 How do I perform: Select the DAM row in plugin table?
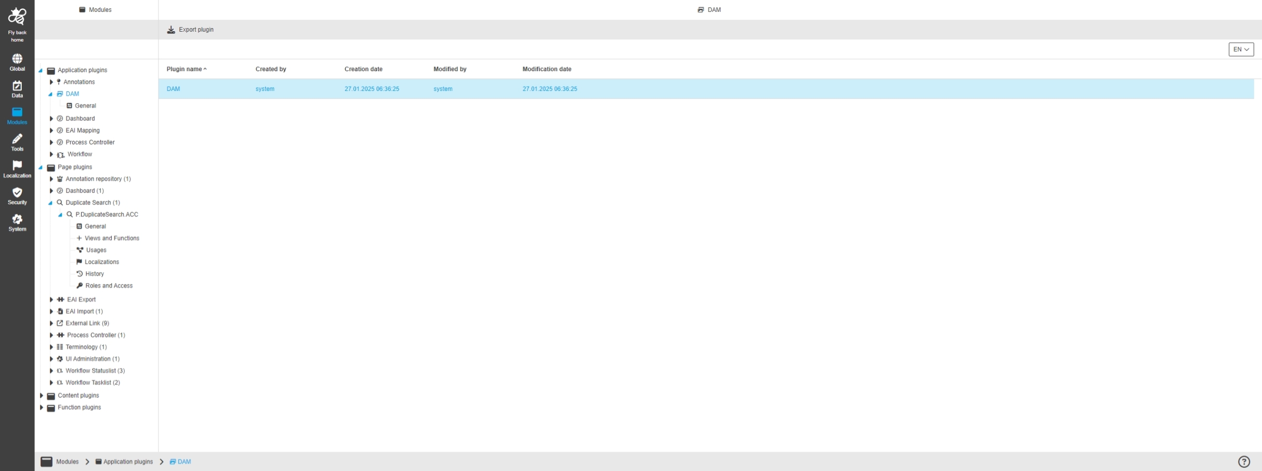click(706, 89)
